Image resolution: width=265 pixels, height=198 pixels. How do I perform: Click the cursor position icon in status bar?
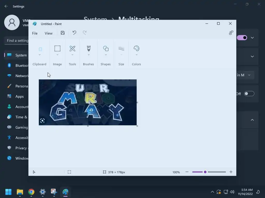34,172
